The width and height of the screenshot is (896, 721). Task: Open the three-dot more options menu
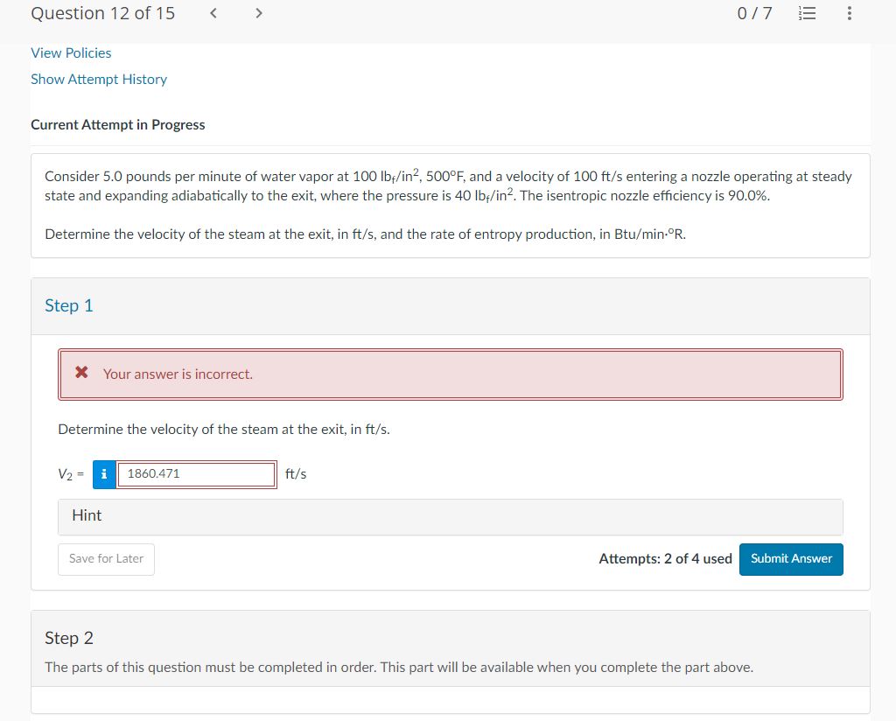tap(849, 13)
